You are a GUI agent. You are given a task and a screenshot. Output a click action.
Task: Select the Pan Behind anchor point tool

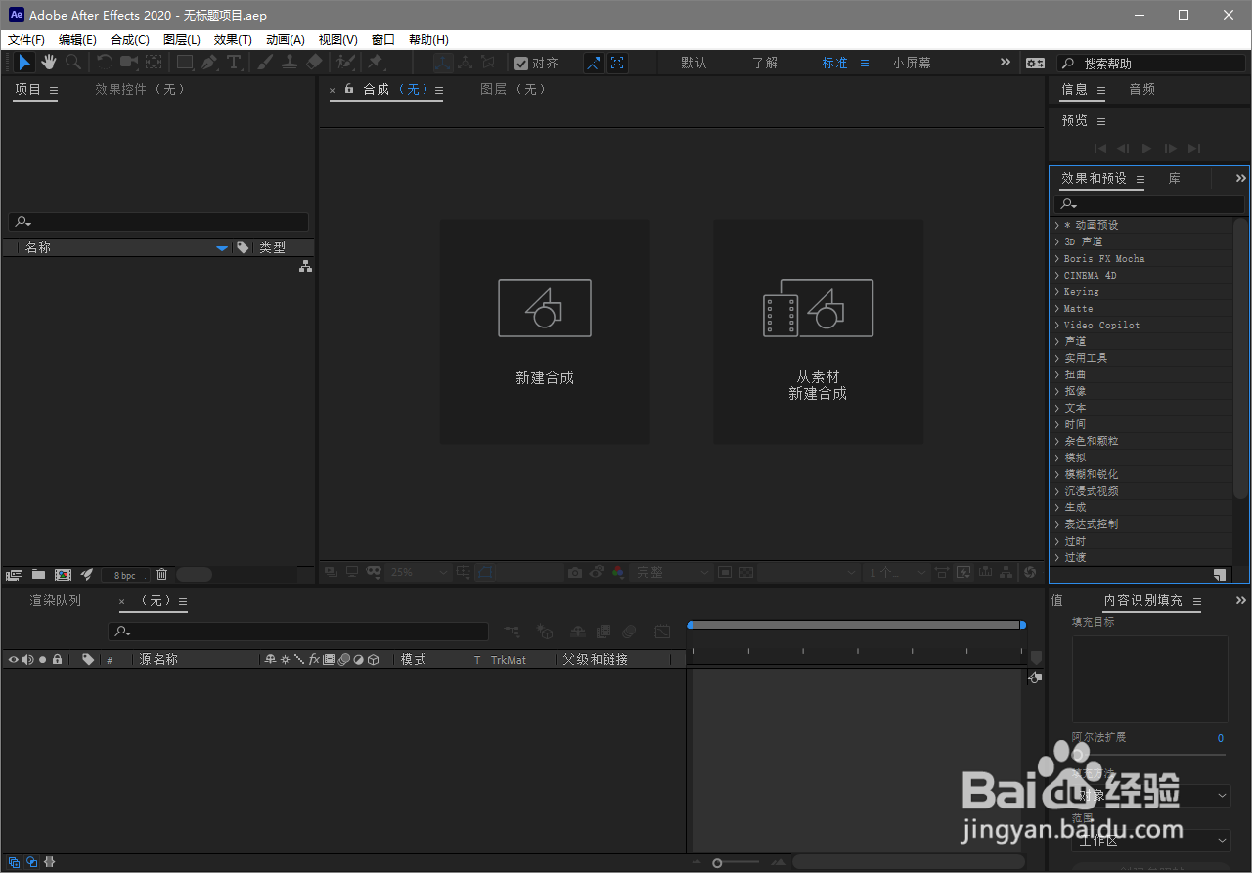pyautogui.click(x=154, y=63)
